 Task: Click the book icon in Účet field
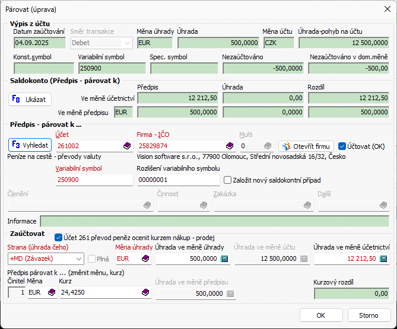click(x=126, y=146)
